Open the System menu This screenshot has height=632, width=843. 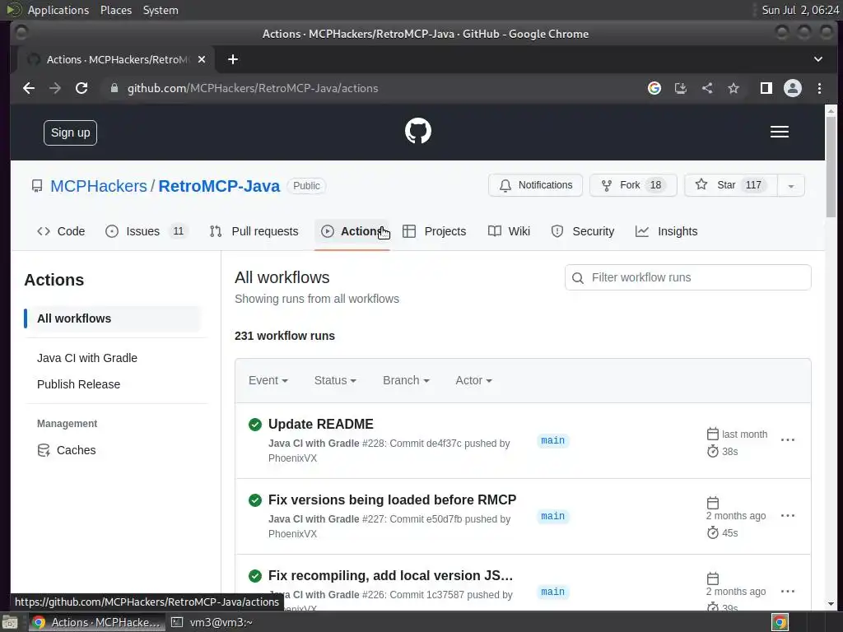coord(161,10)
